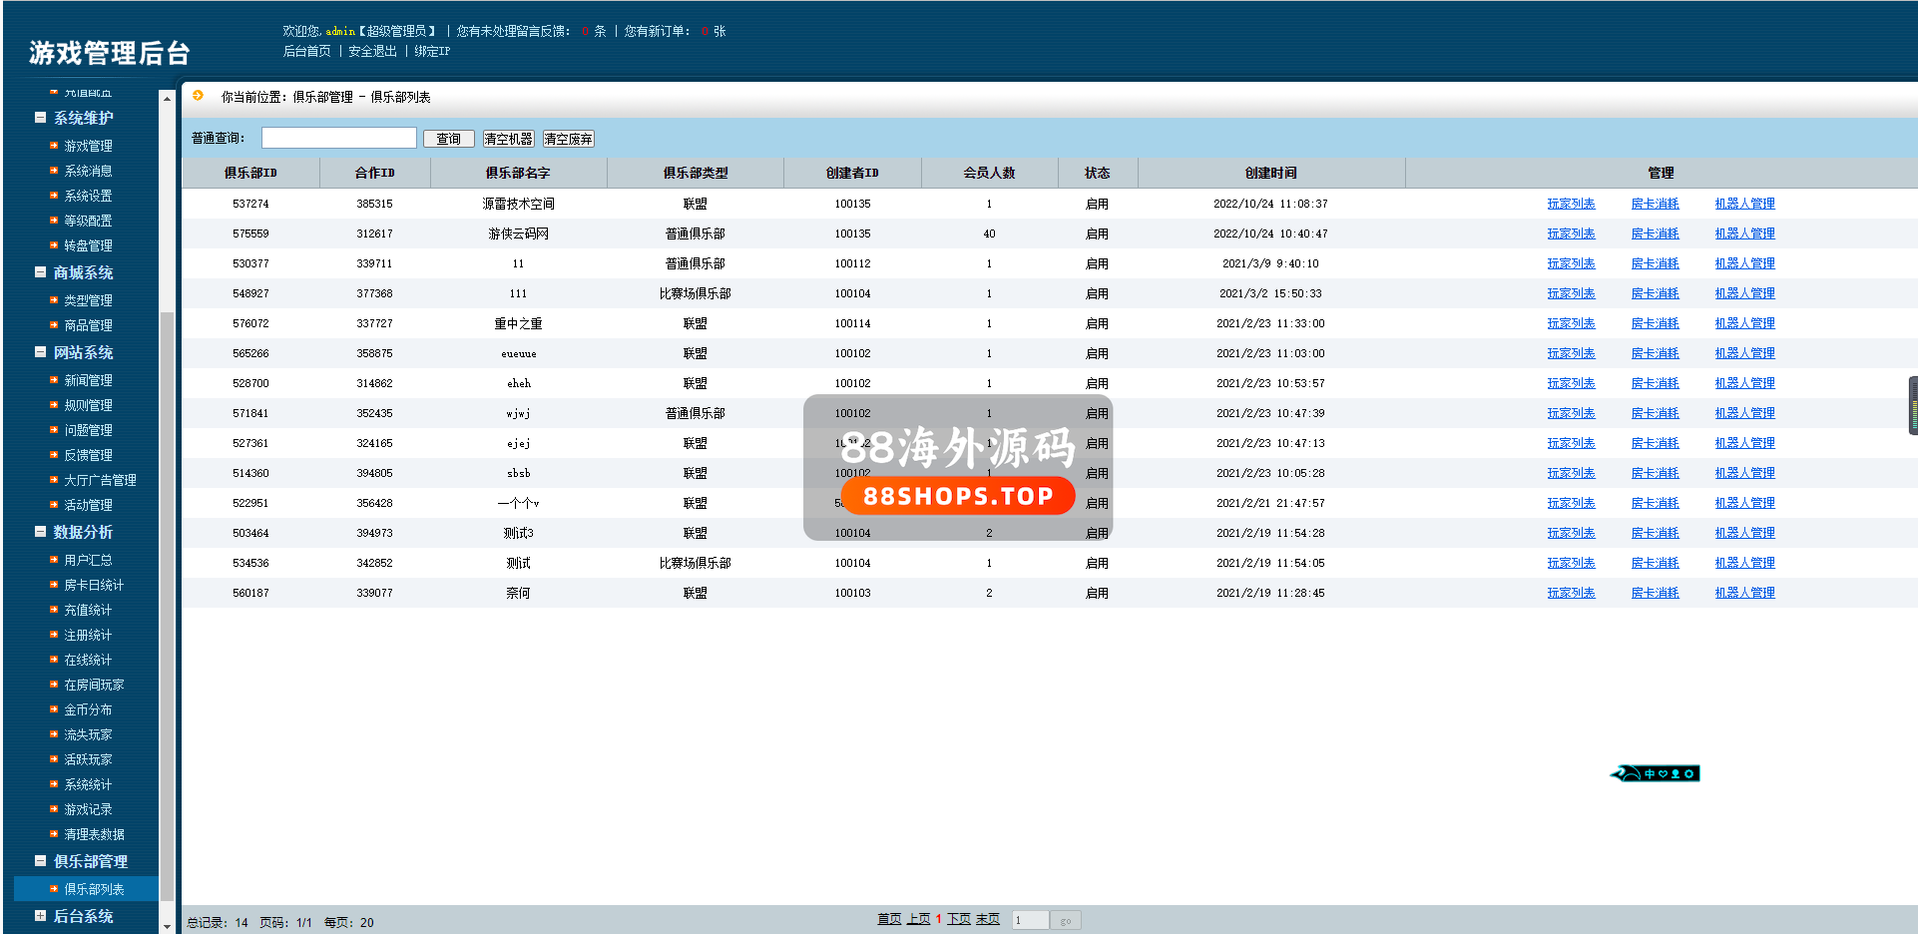Collapse the 数据分析 sidebar section
The image size is (1918, 934).
(x=40, y=532)
